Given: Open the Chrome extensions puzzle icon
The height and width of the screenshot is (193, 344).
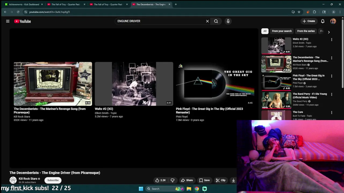Looking at the screenshot, I should tap(314, 12).
